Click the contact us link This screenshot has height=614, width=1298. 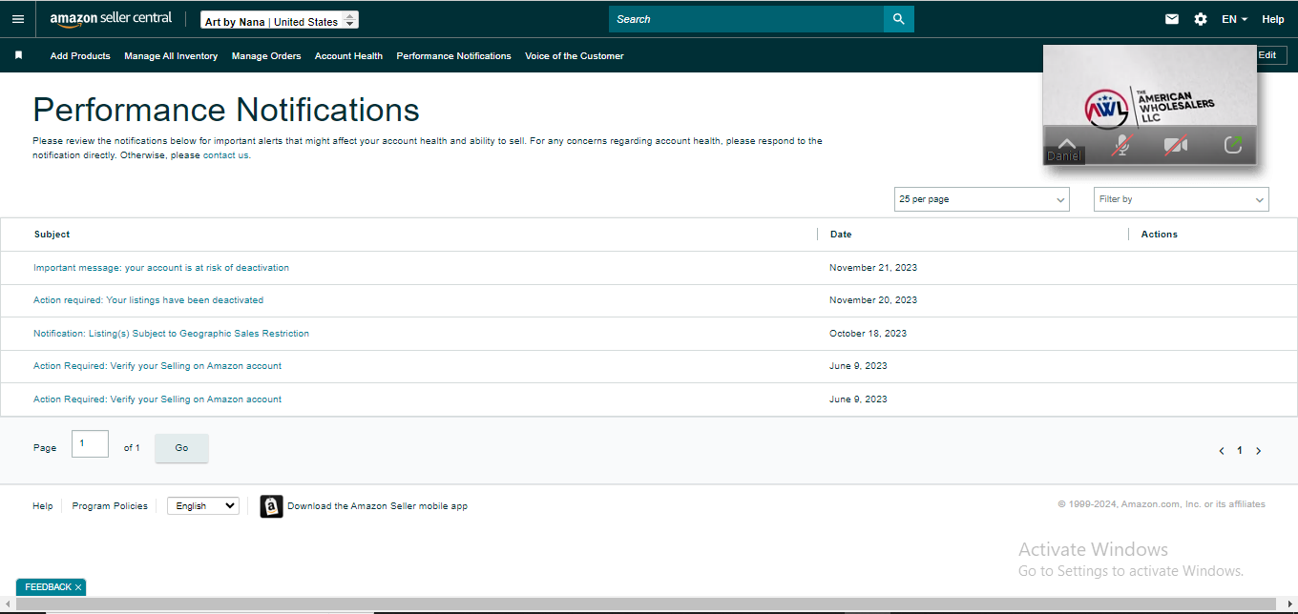tap(226, 155)
